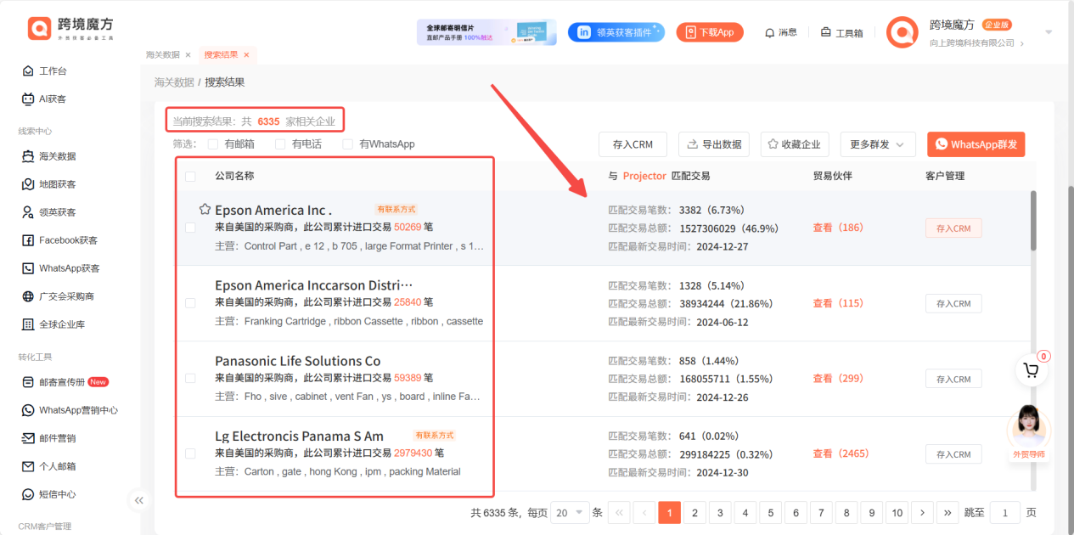Click the 海关数据 breadcrumb link
This screenshot has width=1074, height=535.
(174, 82)
